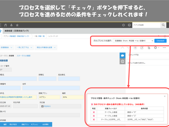
Task: Open notifications bell icon
Action: (12, 25)
